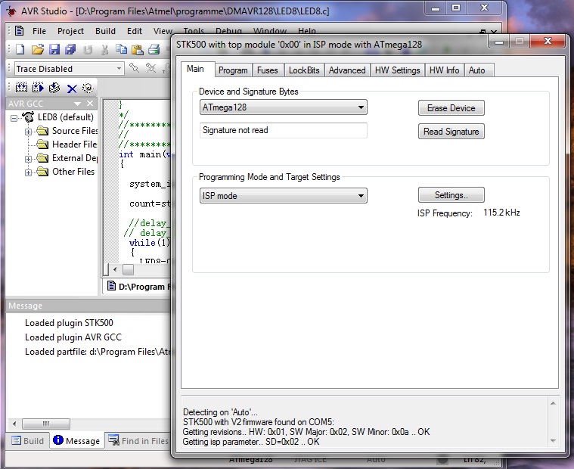Expand the External Dependencies folder
This screenshot has height=469, width=574.
point(28,159)
